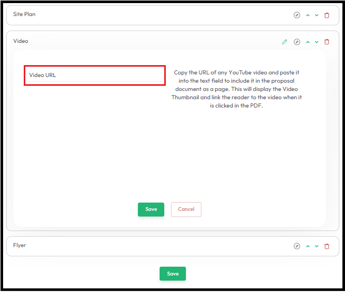Click the circular expand icon on Flyer
This screenshot has height=292, width=345.
point(296,247)
